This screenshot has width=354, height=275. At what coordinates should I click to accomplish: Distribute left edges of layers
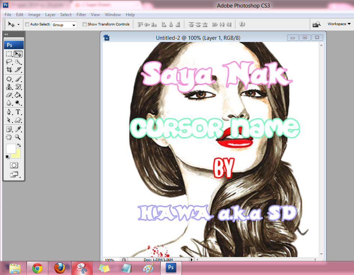point(215,24)
